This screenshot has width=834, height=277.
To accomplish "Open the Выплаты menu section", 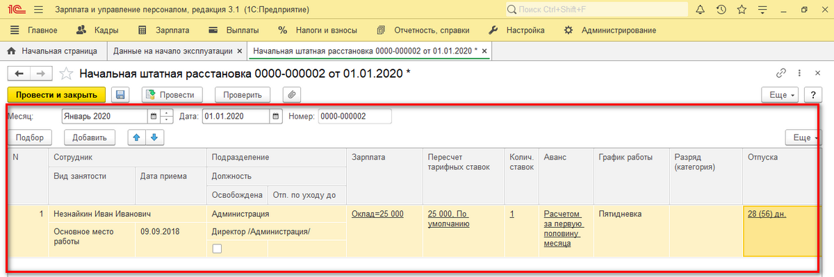I will point(234,31).
